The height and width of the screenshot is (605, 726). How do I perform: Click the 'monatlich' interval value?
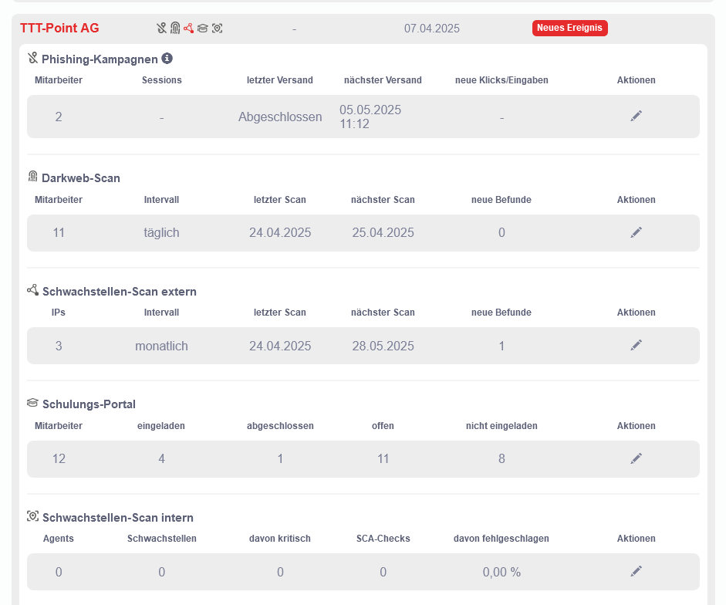[161, 346]
